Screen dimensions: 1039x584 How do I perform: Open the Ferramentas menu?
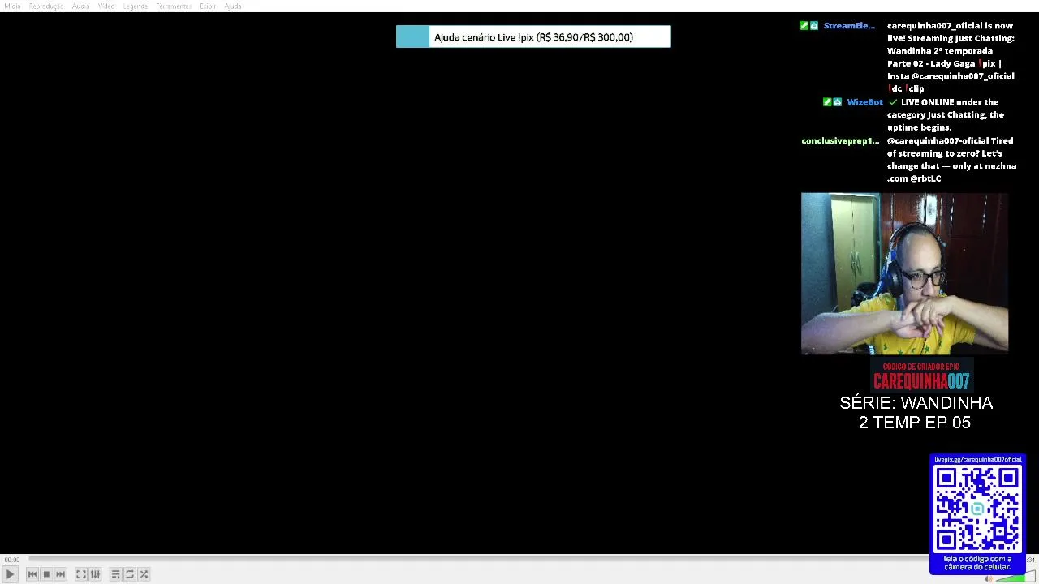pyautogui.click(x=174, y=6)
